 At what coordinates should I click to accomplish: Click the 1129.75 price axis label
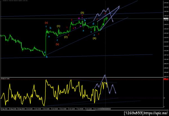click(x=166, y=38)
